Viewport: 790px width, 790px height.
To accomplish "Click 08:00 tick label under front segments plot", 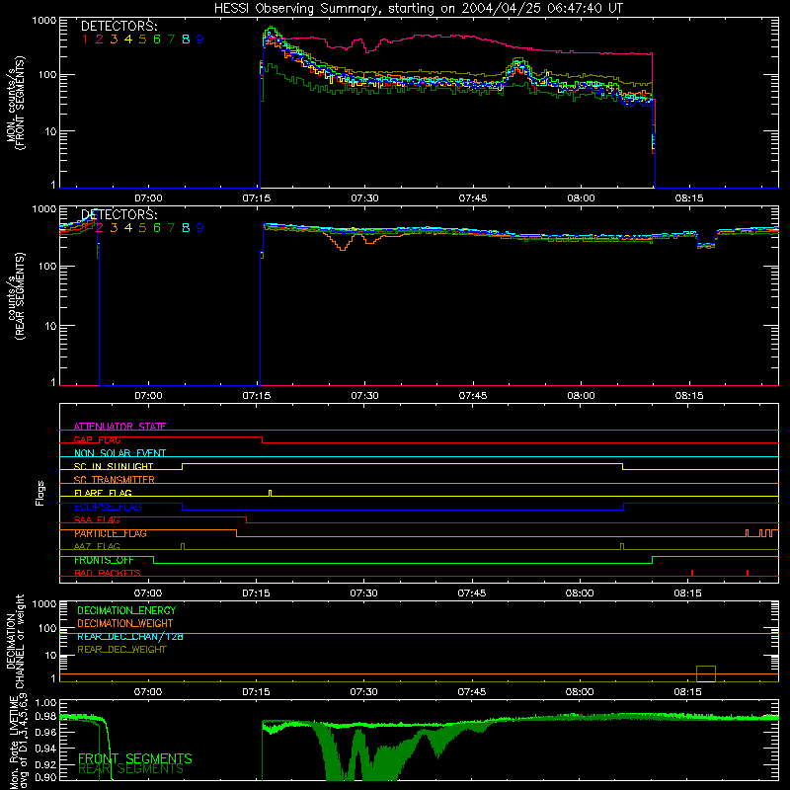I will (x=581, y=198).
